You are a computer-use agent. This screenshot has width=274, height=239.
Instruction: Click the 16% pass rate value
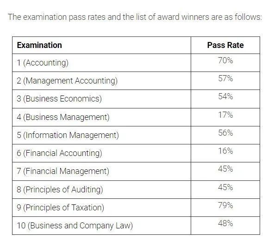225,151
